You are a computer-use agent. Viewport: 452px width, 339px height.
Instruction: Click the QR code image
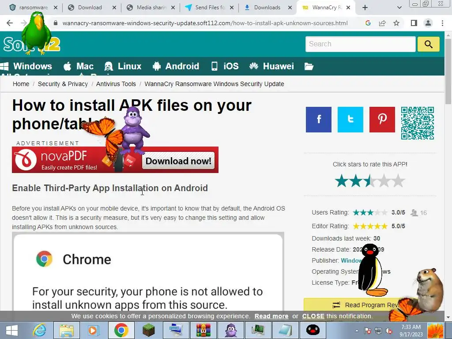418,123
